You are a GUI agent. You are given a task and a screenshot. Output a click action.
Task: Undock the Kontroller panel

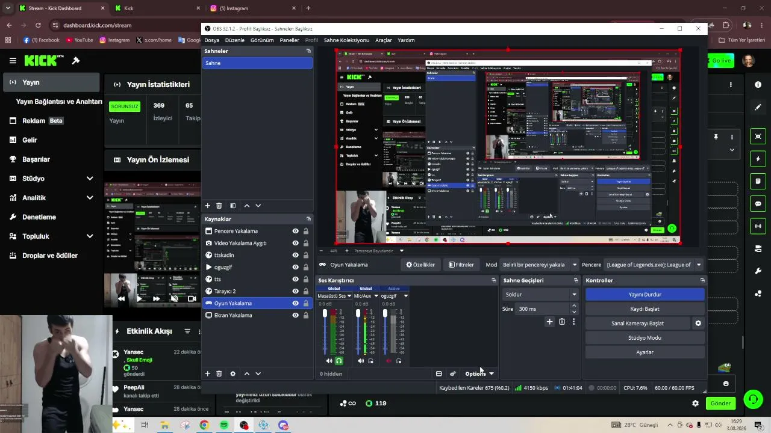click(x=702, y=280)
